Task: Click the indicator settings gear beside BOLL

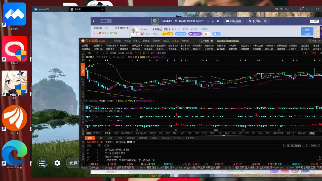Action: (114, 57)
